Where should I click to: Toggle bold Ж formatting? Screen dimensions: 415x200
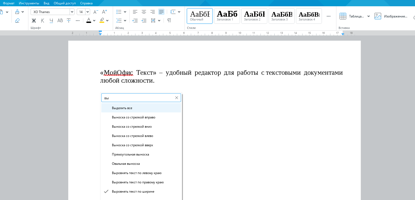tap(34, 20)
